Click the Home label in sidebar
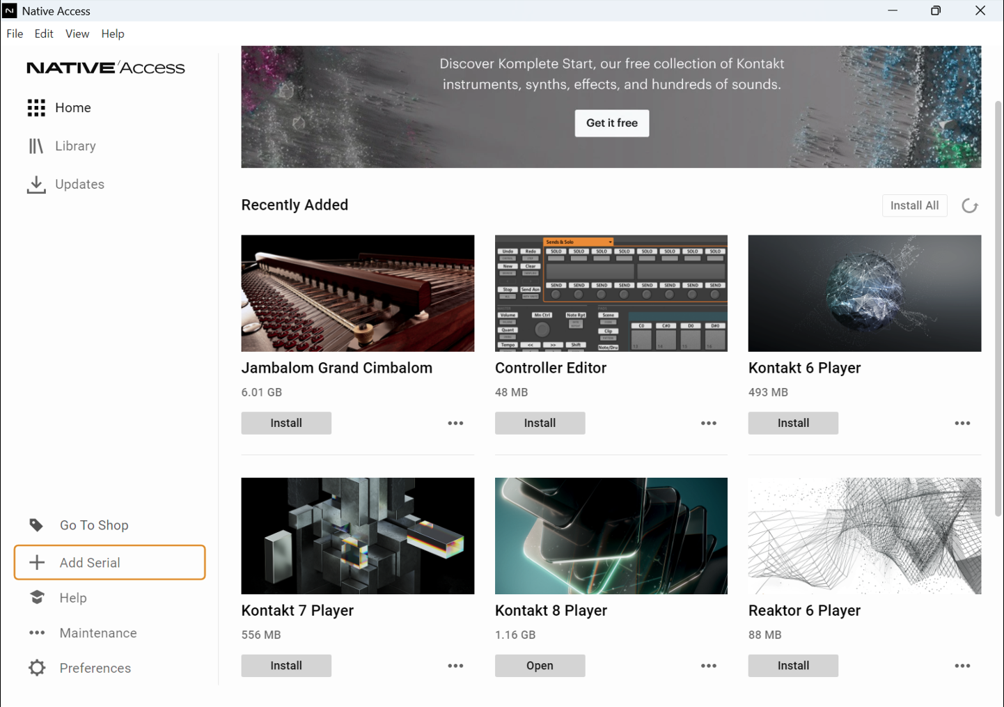Viewport: 1004px width, 707px height. click(x=73, y=108)
